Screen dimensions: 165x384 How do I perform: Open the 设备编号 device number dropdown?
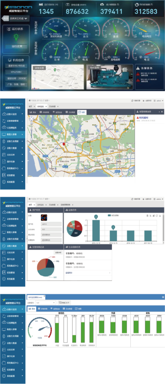(46, 303)
